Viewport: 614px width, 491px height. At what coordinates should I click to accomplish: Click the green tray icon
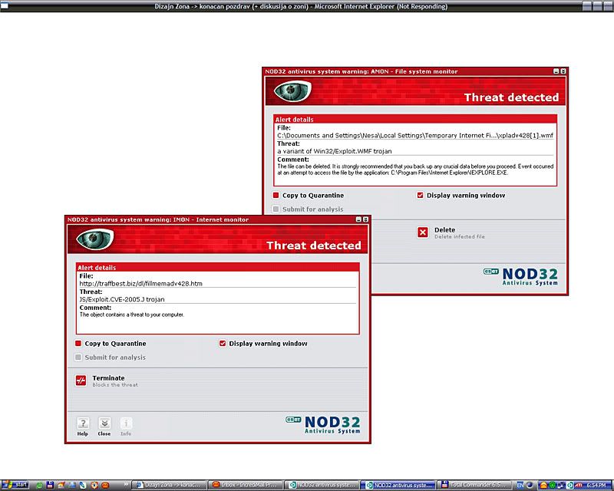click(552, 485)
